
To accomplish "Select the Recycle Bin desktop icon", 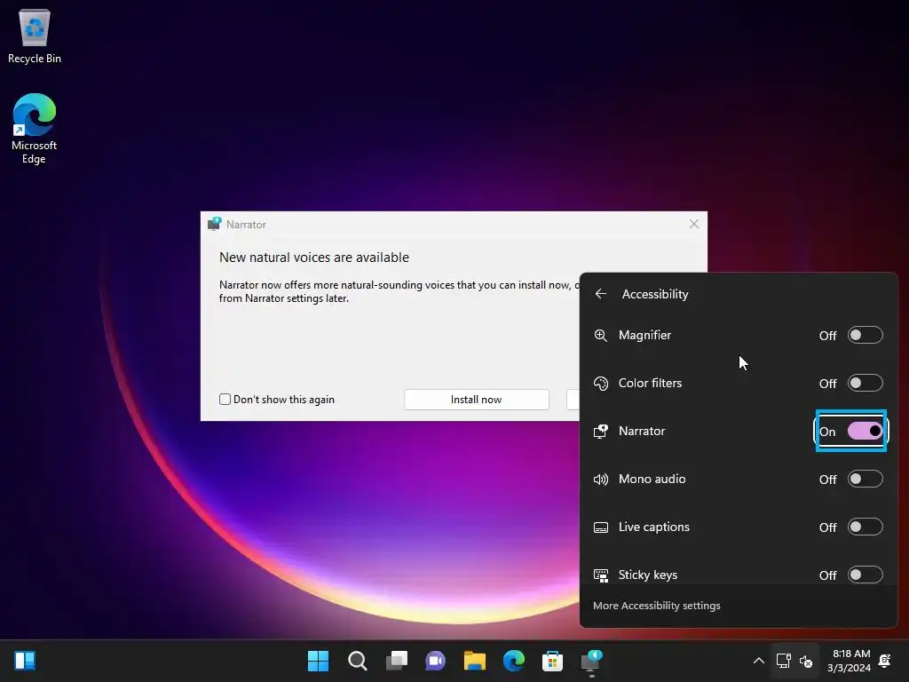I will 35,36.
